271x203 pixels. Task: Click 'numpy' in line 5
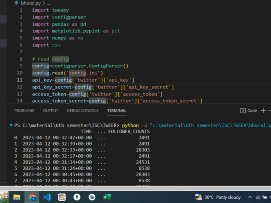click(59, 38)
